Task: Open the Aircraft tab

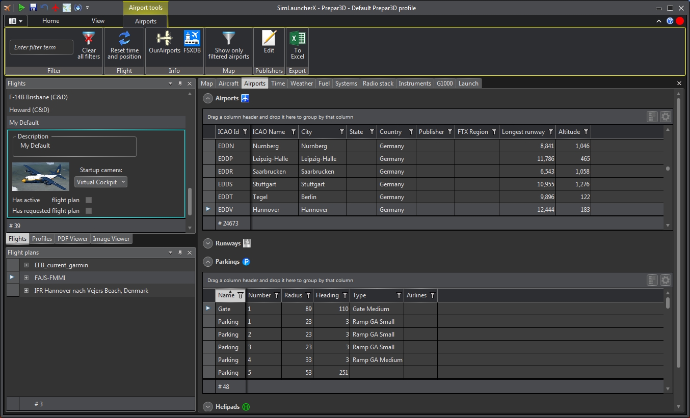Action: 228,83
